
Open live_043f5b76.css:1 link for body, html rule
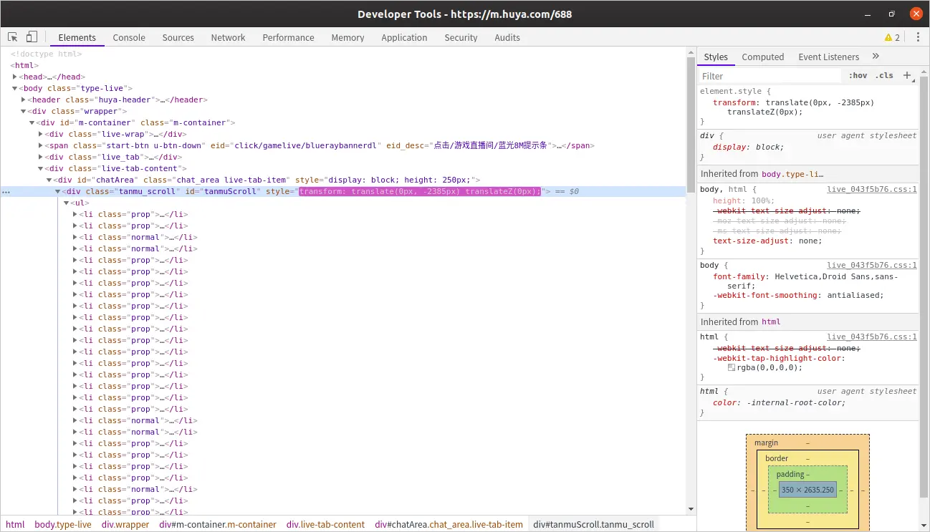coord(872,189)
